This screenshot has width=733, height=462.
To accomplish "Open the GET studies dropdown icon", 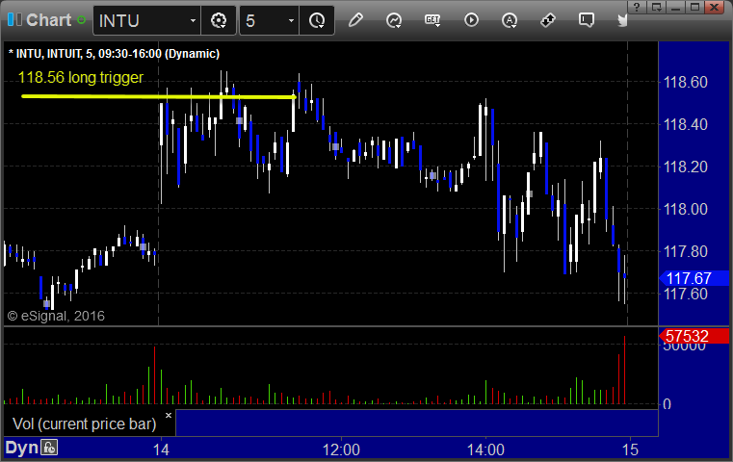I will (x=432, y=20).
